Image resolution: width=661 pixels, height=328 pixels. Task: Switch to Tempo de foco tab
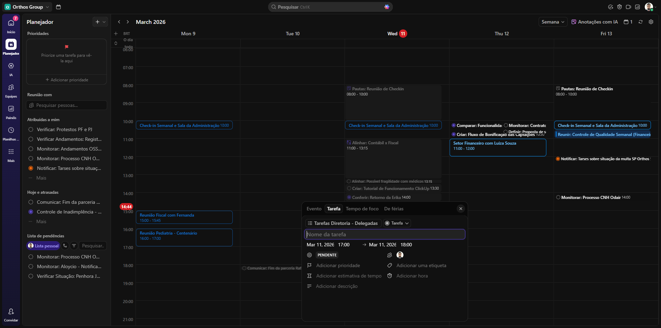[362, 209]
